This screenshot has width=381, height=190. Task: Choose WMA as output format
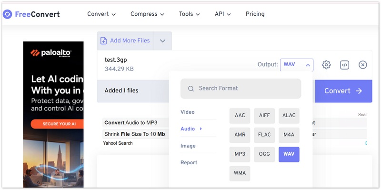(x=240, y=173)
